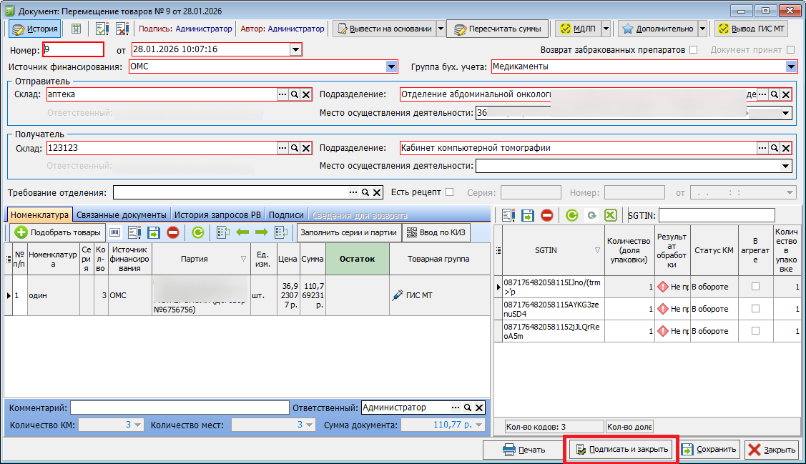Check В агрегате box for first SGTIN row

click(x=755, y=287)
